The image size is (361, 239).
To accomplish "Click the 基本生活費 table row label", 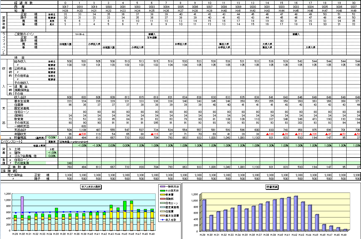I will [22, 101].
